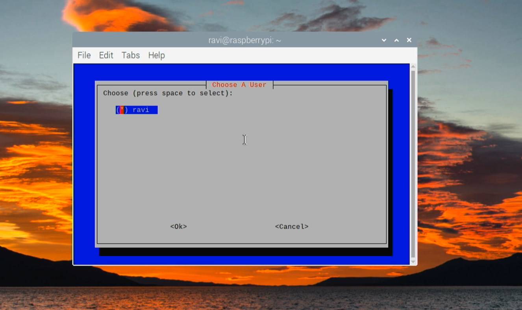Click the close icon on the terminal window
Viewport: 522px width, 310px height.
(409, 40)
